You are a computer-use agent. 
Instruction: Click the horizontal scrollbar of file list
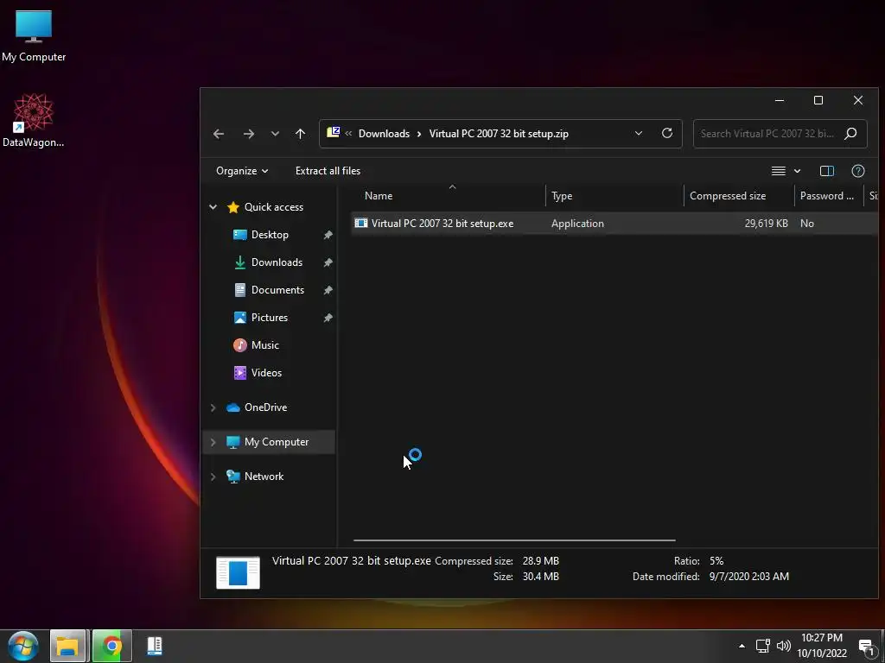[x=514, y=540]
